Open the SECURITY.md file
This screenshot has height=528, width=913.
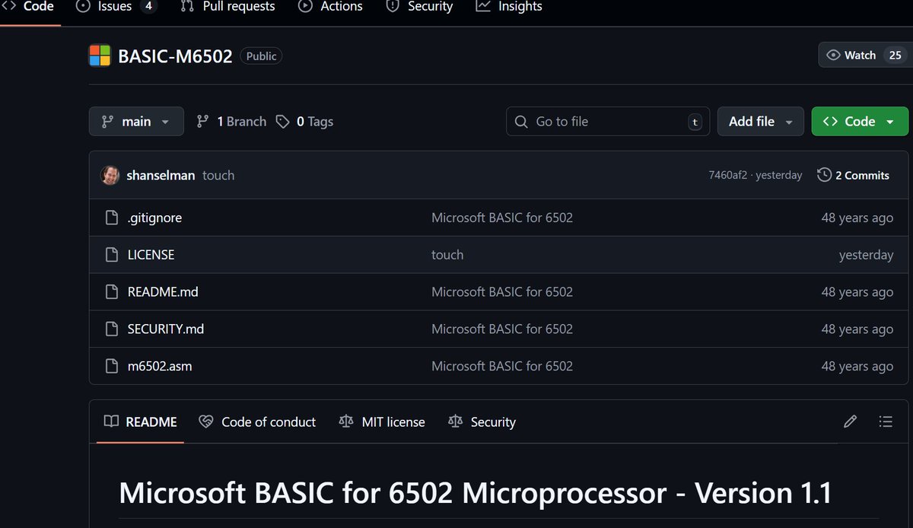coord(166,329)
